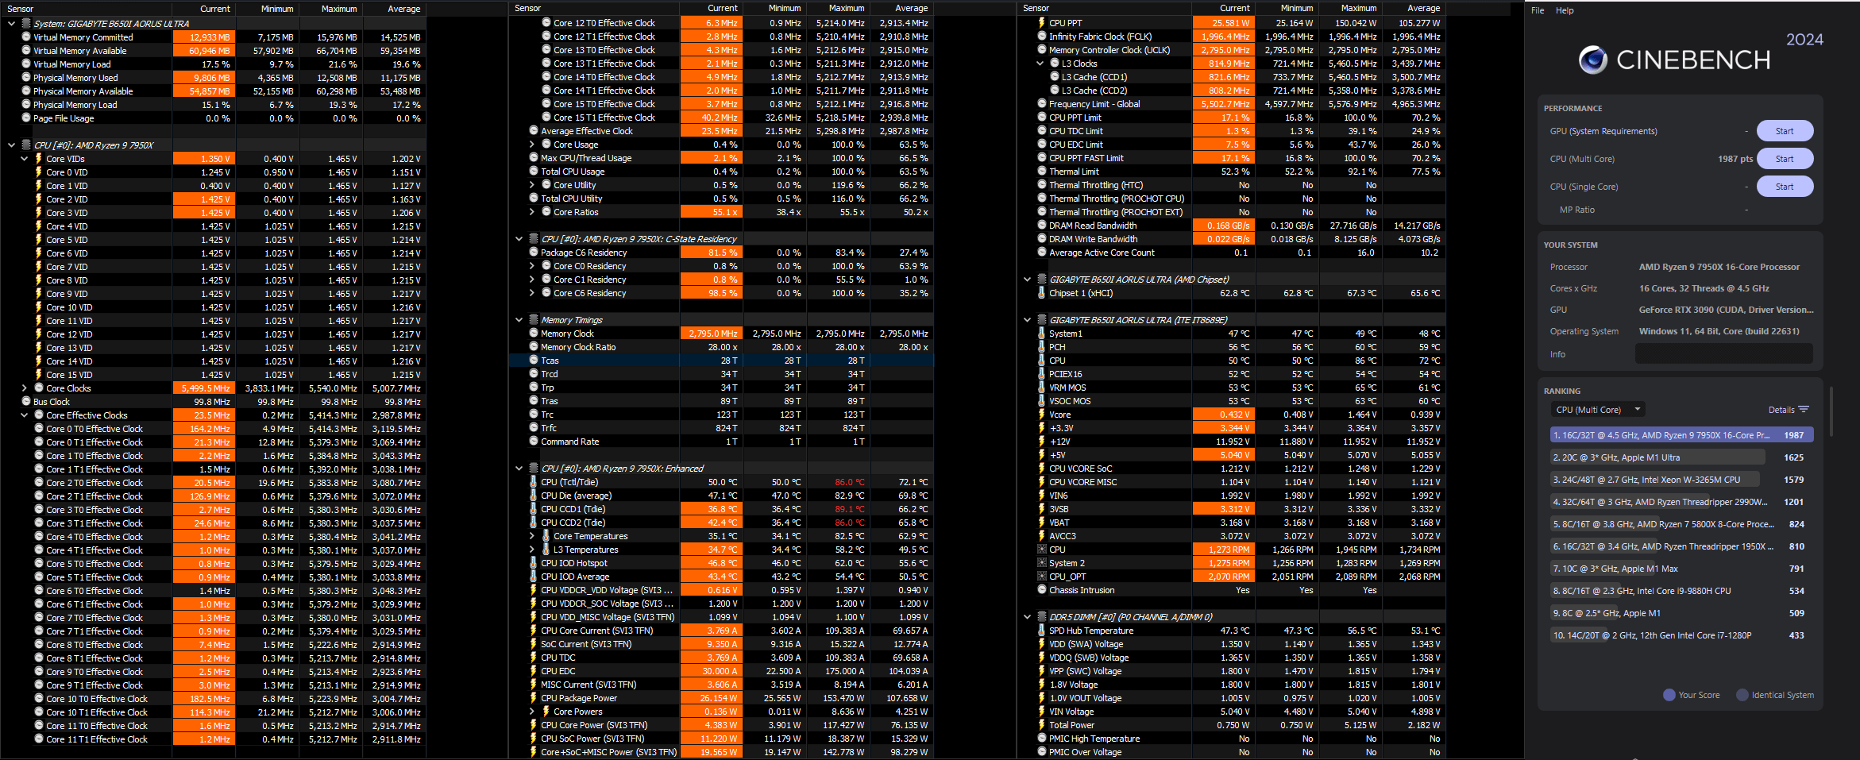1860x760 pixels.
Task: Click the lightning icon beside CPU TDC
Action: point(534,657)
